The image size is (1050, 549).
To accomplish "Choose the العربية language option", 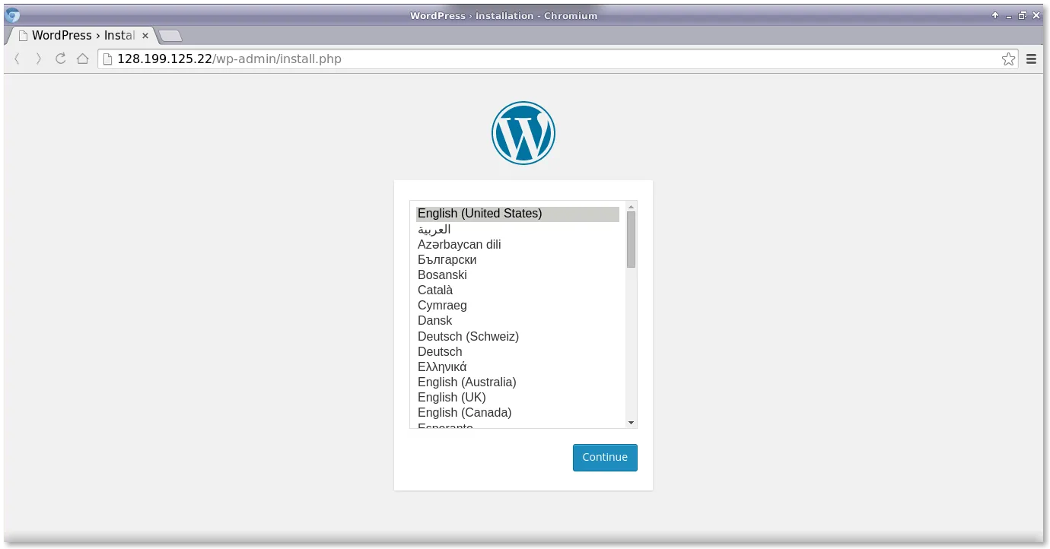I will pyautogui.click(x=434, y=229).
